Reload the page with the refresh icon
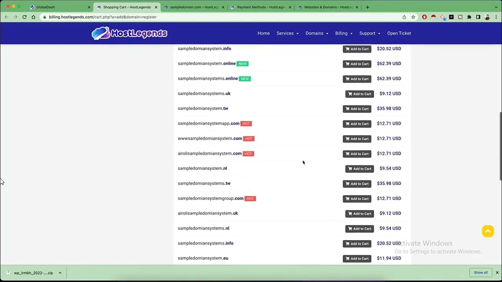The height and width of the screenshot is (282, 502). (24, 17)
